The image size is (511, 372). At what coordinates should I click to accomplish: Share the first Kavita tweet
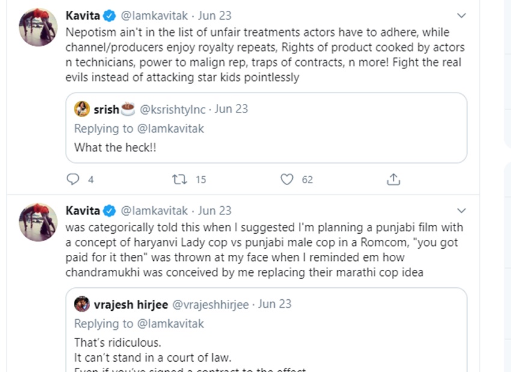394,179
